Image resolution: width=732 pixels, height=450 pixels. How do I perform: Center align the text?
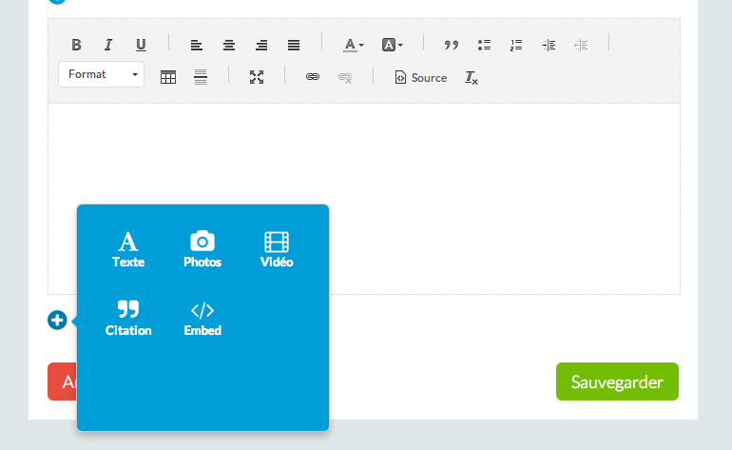[x=229, y=45]
